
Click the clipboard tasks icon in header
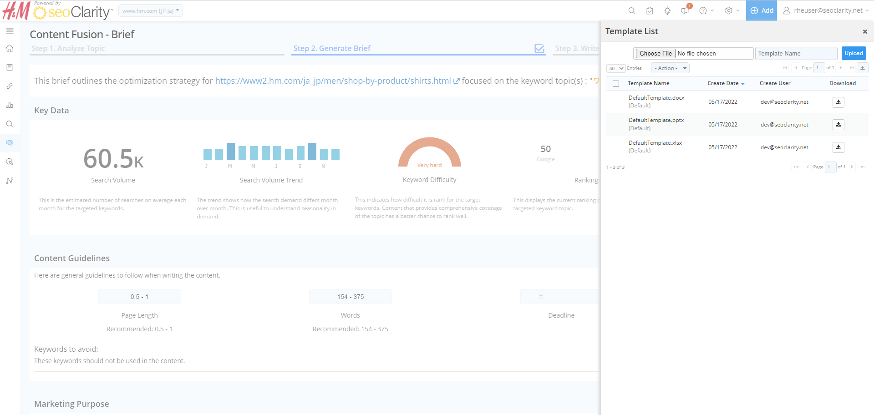650,10
